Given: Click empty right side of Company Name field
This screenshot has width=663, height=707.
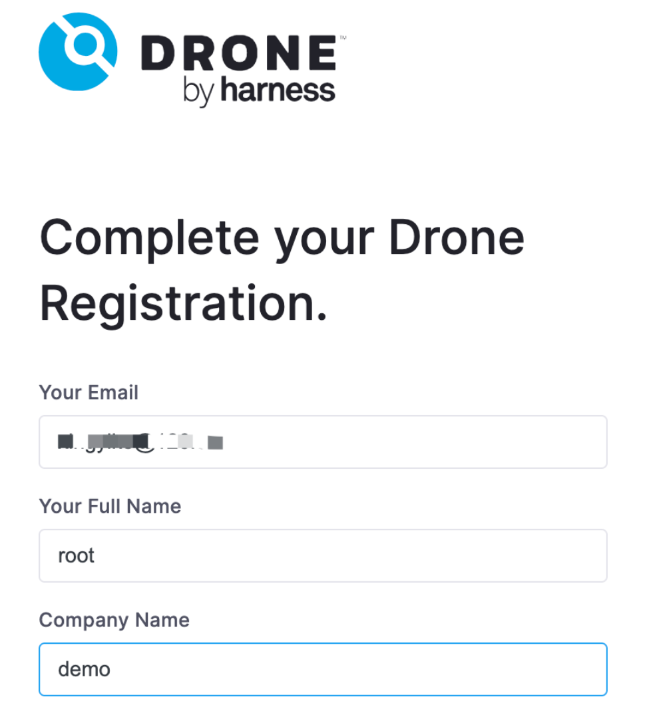Looking at the screenshot, I should tap(466, 669).
